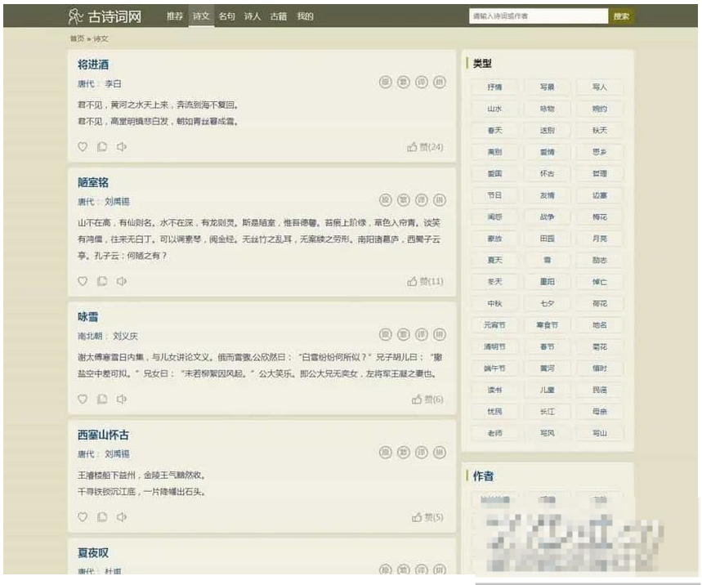Click the first circular icon in 将进酒 card

coord(386,82)
